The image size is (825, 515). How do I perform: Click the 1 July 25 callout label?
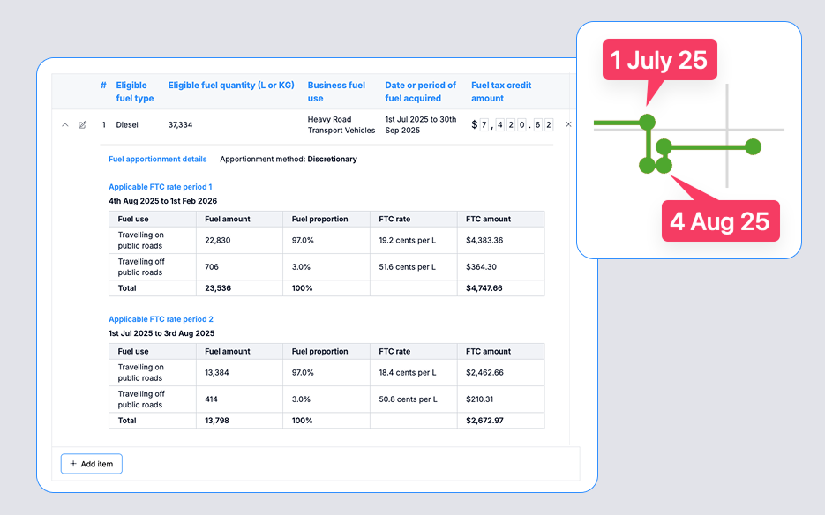(x=659, y=60)
